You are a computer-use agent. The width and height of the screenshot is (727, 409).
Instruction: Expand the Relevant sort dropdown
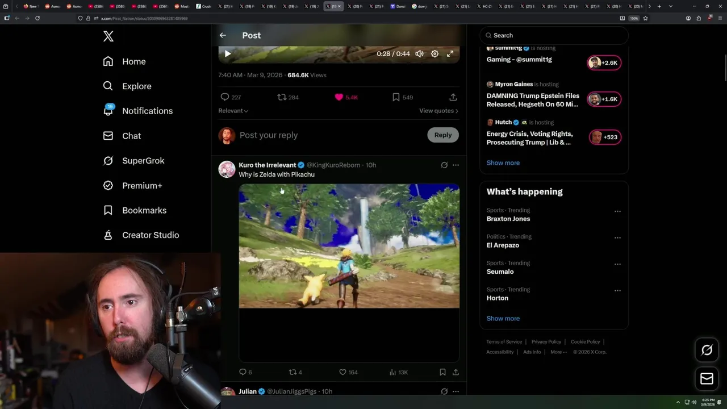233,111
